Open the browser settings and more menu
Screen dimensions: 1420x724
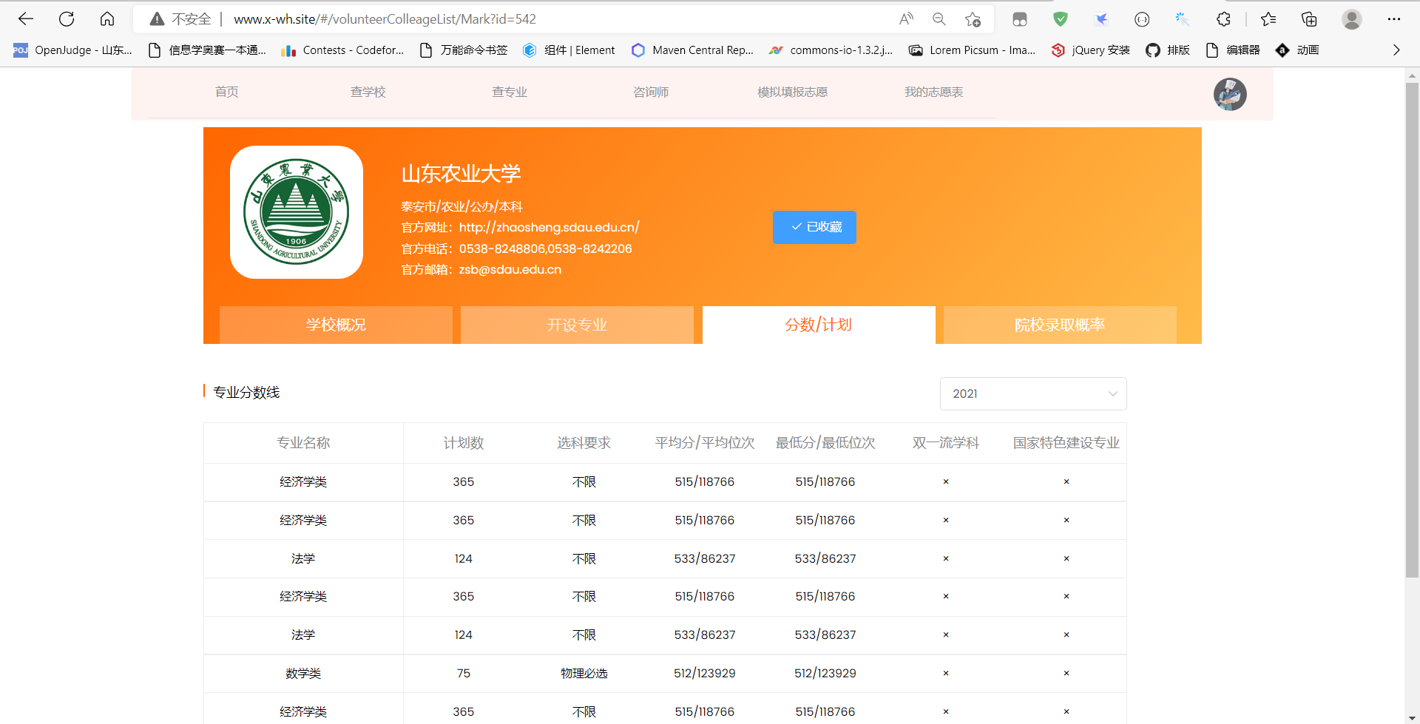(x=1394, y=19)
